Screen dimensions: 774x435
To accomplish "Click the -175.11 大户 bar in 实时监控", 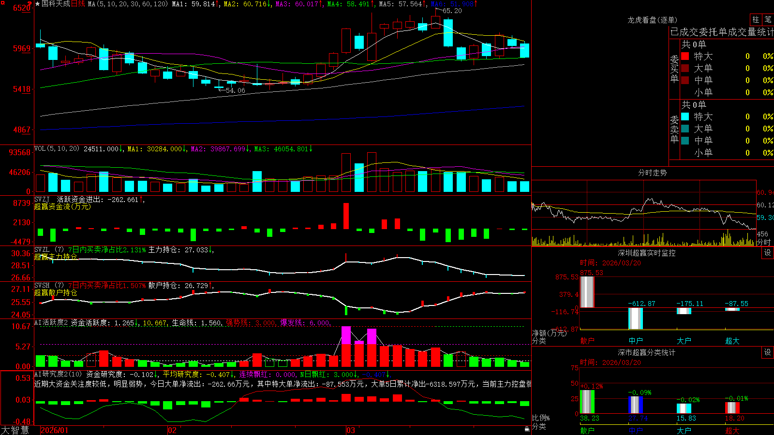I will pos(684,311).
